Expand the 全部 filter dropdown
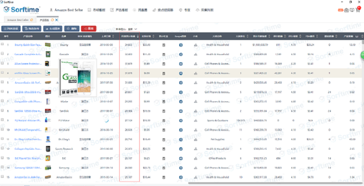 tap(132, 29)
